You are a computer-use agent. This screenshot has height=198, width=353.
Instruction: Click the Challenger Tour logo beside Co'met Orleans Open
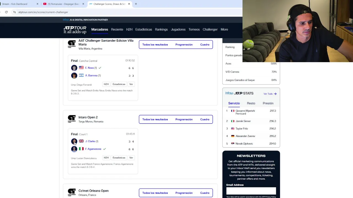click(72, 192)
